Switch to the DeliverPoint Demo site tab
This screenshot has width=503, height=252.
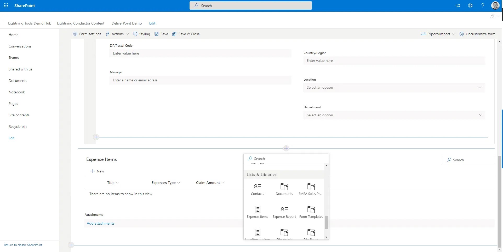pyautogui.click(x=127, y=23)
